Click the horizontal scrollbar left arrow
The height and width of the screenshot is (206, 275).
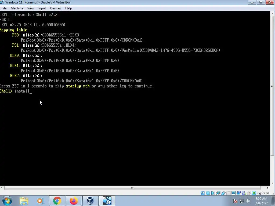click(2, 188)
